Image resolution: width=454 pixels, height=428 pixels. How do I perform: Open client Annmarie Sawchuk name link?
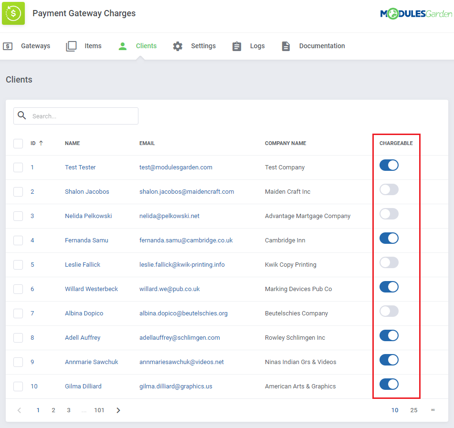tap(92, 362)
